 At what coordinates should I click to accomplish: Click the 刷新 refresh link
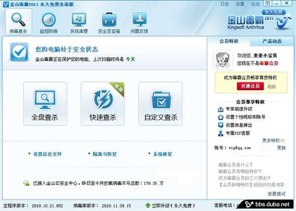click(272, 87)
